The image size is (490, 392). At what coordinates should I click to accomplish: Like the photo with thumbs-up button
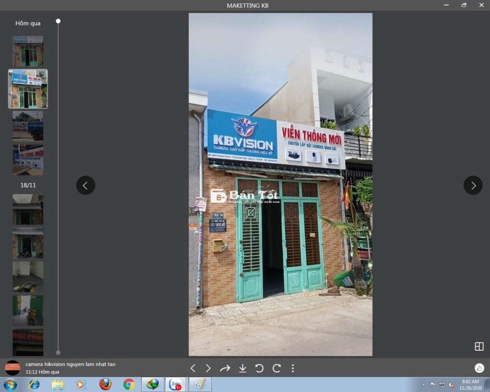(x=479, y=368)
